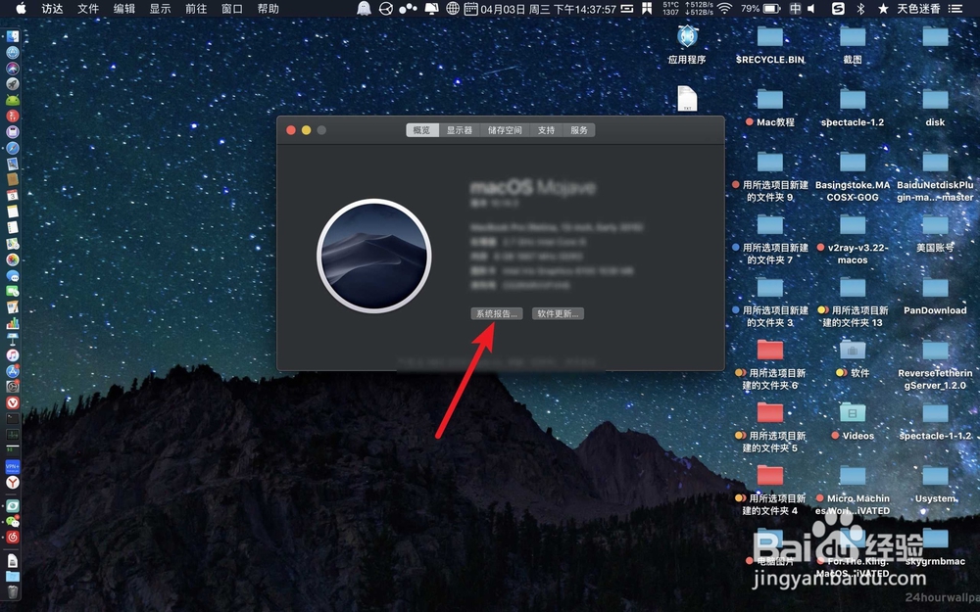Open the 前往 go menu
980x612 pixels.
point(196,9)
